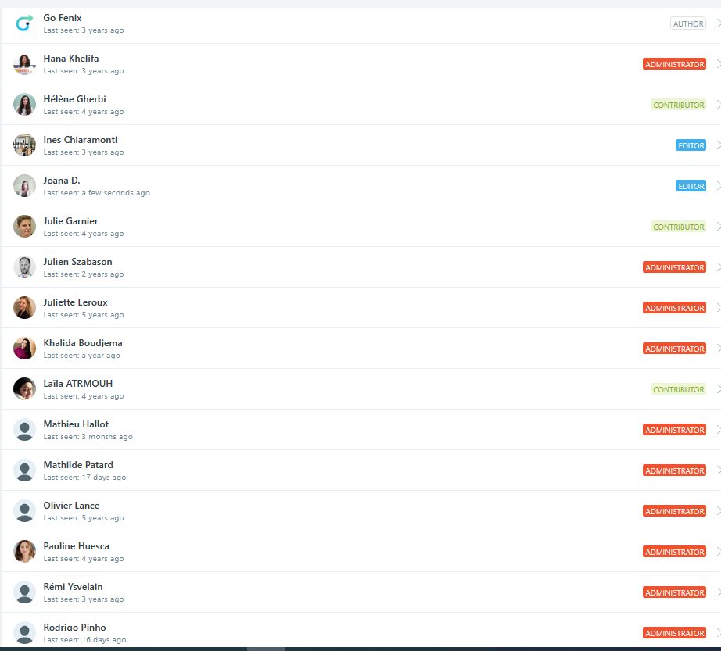721x651 pixels.
Task: Click Julien Szabason's avatar photo
Action: click(24, 267)
